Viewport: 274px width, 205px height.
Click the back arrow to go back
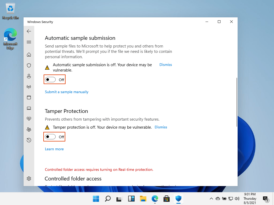click(x=29, y=31)
